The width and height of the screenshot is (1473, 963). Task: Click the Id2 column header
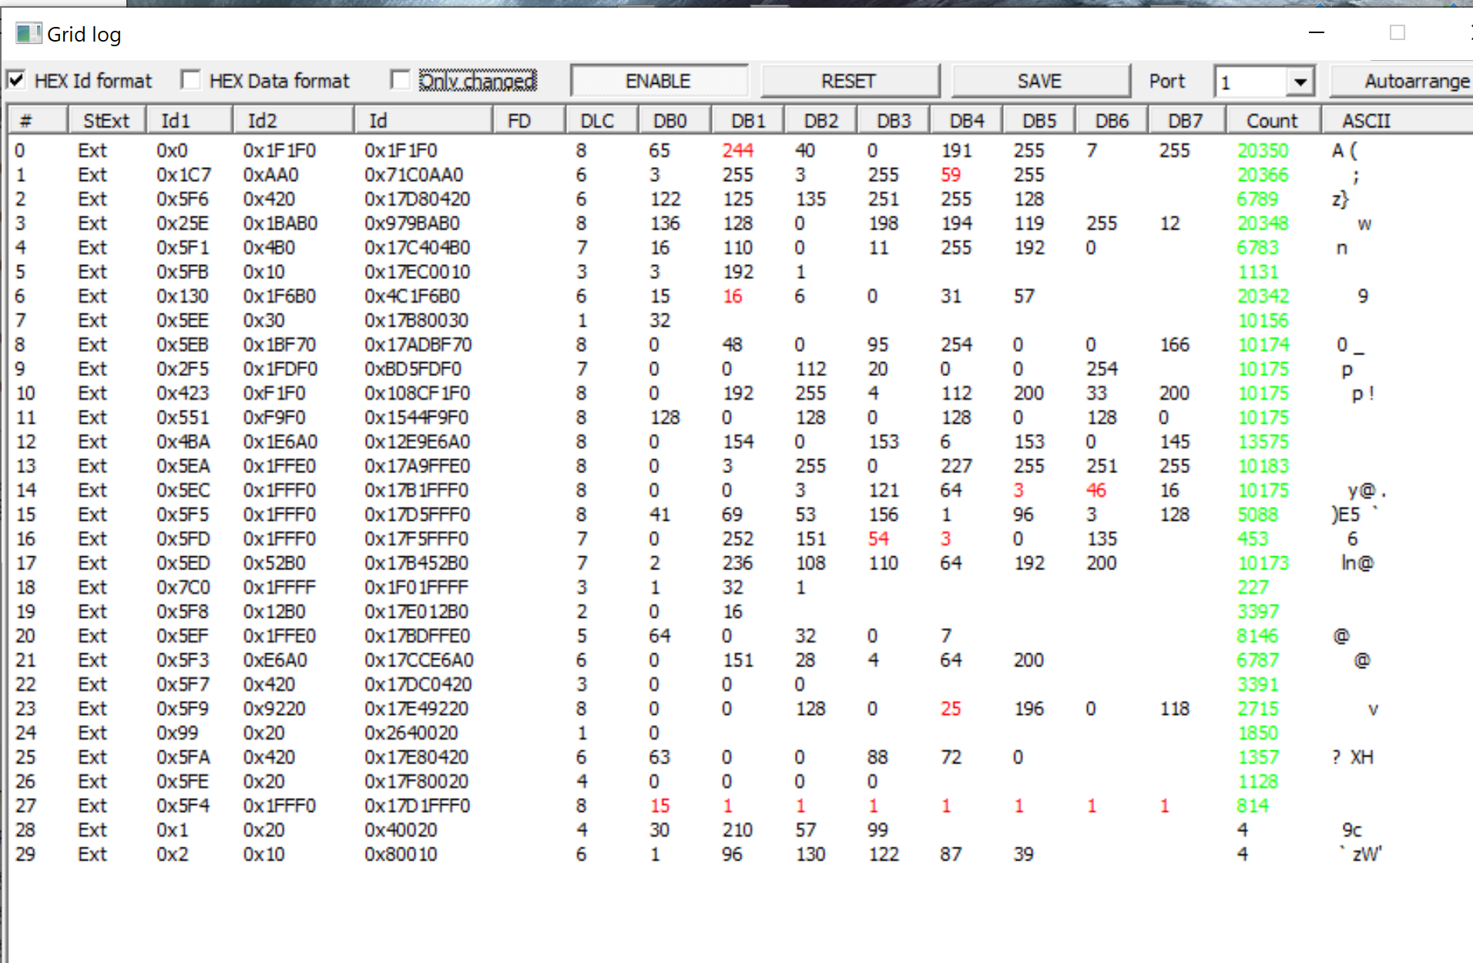click(x=262, y=121)
